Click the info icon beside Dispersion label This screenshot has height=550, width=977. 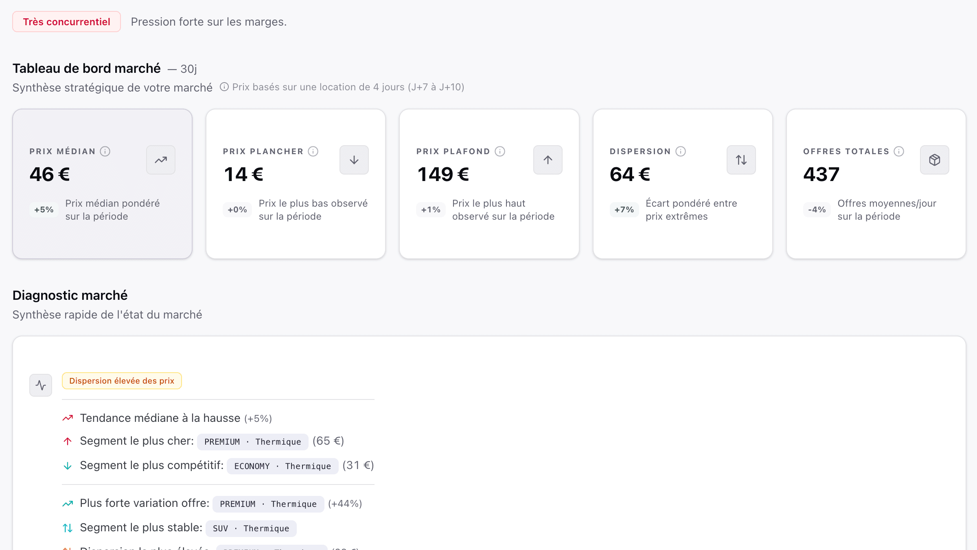click(x=681, y=151)
